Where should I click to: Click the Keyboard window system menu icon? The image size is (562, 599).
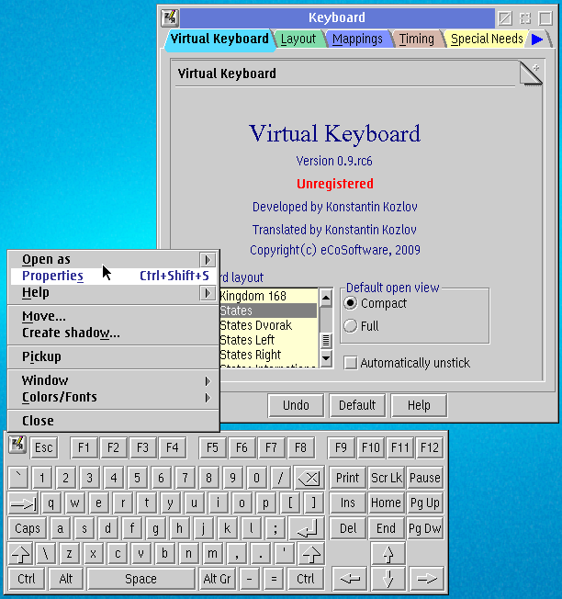pyautogui.click(x=170, y=17)
